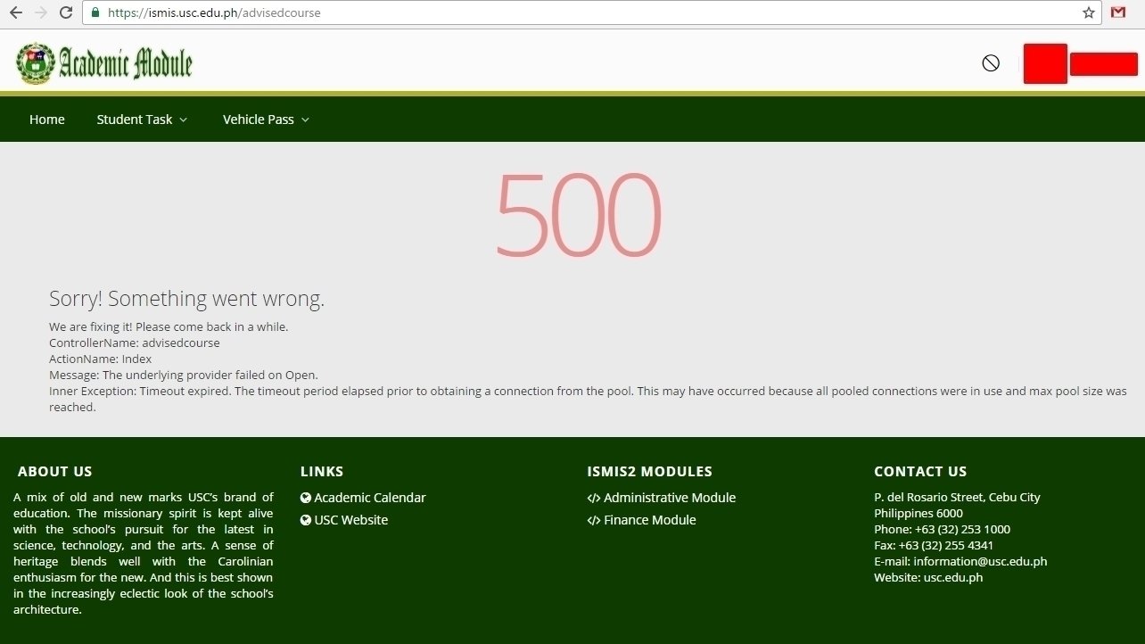Viewport: 1145px width, 644px height.
Task: Open the Academic Calendar link
Action: click(x=369, y=498)
